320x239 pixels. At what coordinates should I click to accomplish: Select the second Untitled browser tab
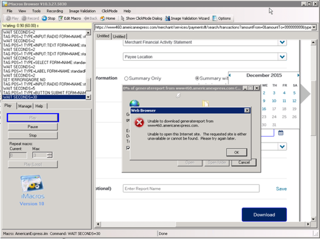[119, 36]
